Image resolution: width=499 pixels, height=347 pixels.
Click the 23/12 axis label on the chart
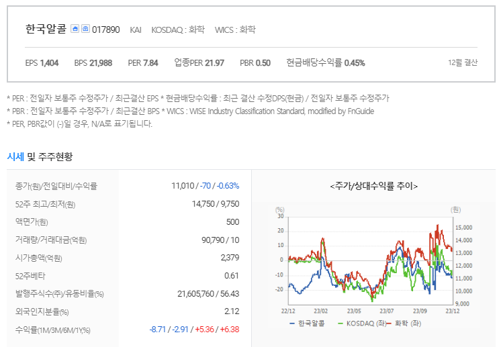[452, 311]
